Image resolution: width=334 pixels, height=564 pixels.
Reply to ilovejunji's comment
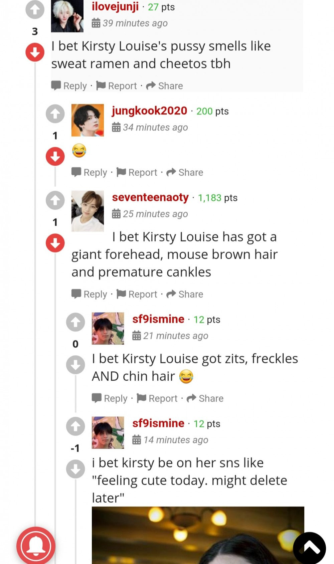click(69, 86)
